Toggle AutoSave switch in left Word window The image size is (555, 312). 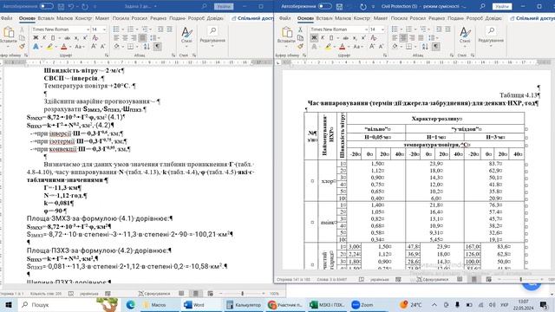click(x=46, y=6)
